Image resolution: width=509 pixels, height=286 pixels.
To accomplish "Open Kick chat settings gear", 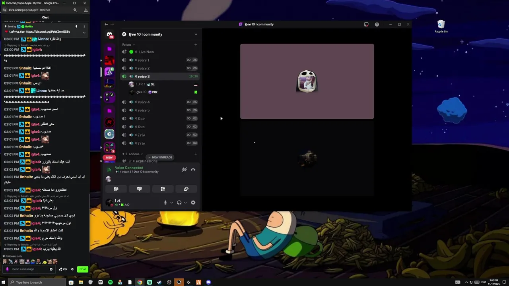I will point(72,269).
